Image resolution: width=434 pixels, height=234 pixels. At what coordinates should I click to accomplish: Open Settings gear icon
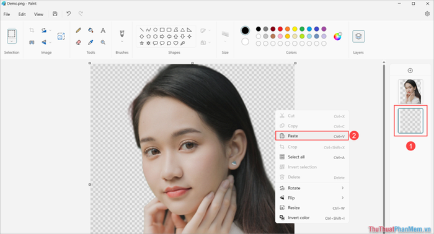point(427,14)
